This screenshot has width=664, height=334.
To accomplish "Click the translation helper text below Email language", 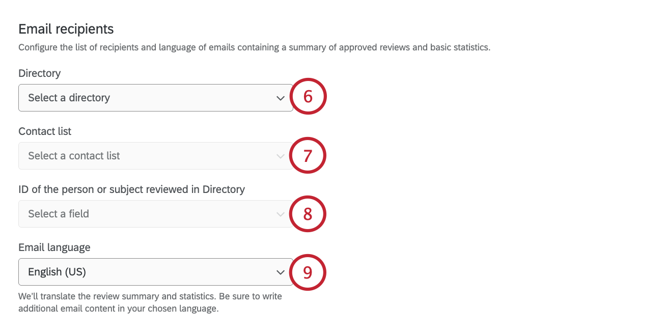I will pyautogui.click(x=150, y=302).
